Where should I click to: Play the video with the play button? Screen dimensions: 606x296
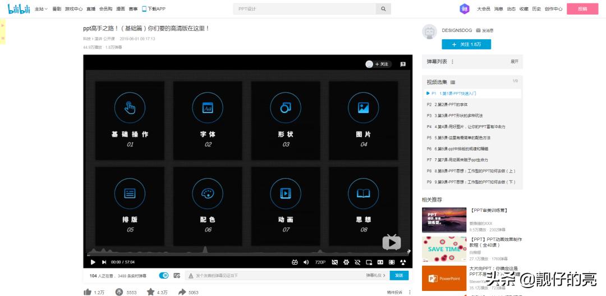[x=93, y=262]
